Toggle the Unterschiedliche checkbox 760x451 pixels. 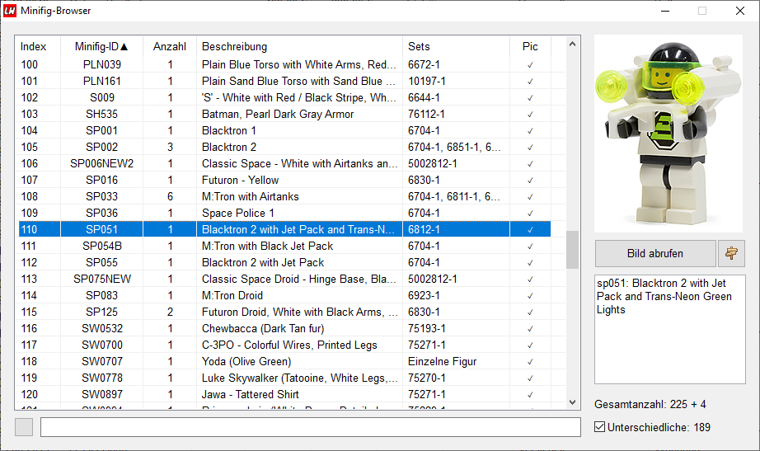pos(599,427)
